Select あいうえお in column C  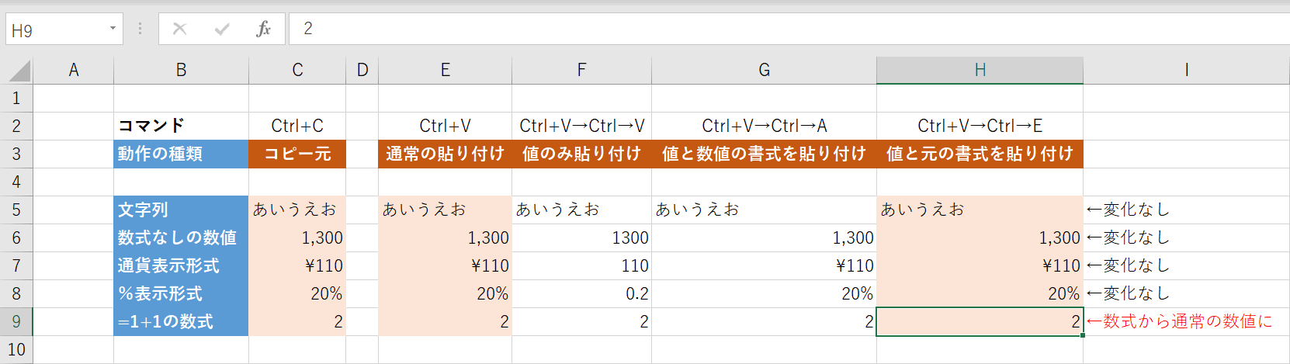point(297,210)
